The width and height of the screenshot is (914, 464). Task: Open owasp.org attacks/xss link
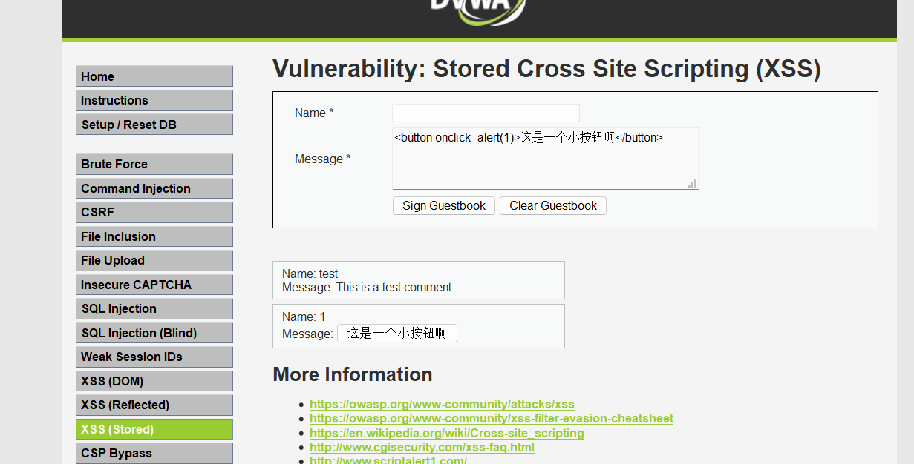pos(442,404)
